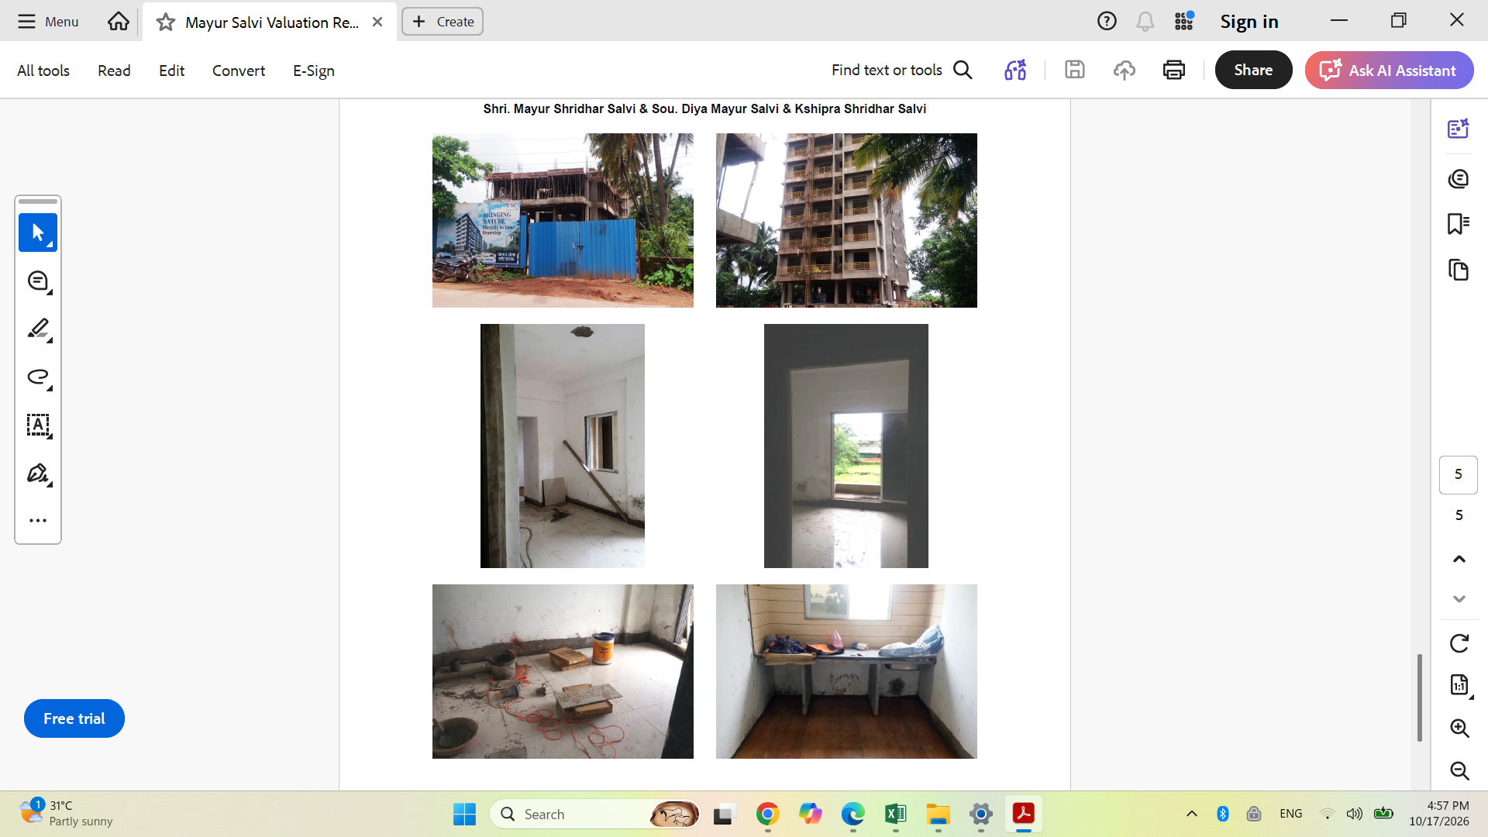
Task: Print the document
Action: [x=1174, y=71]
